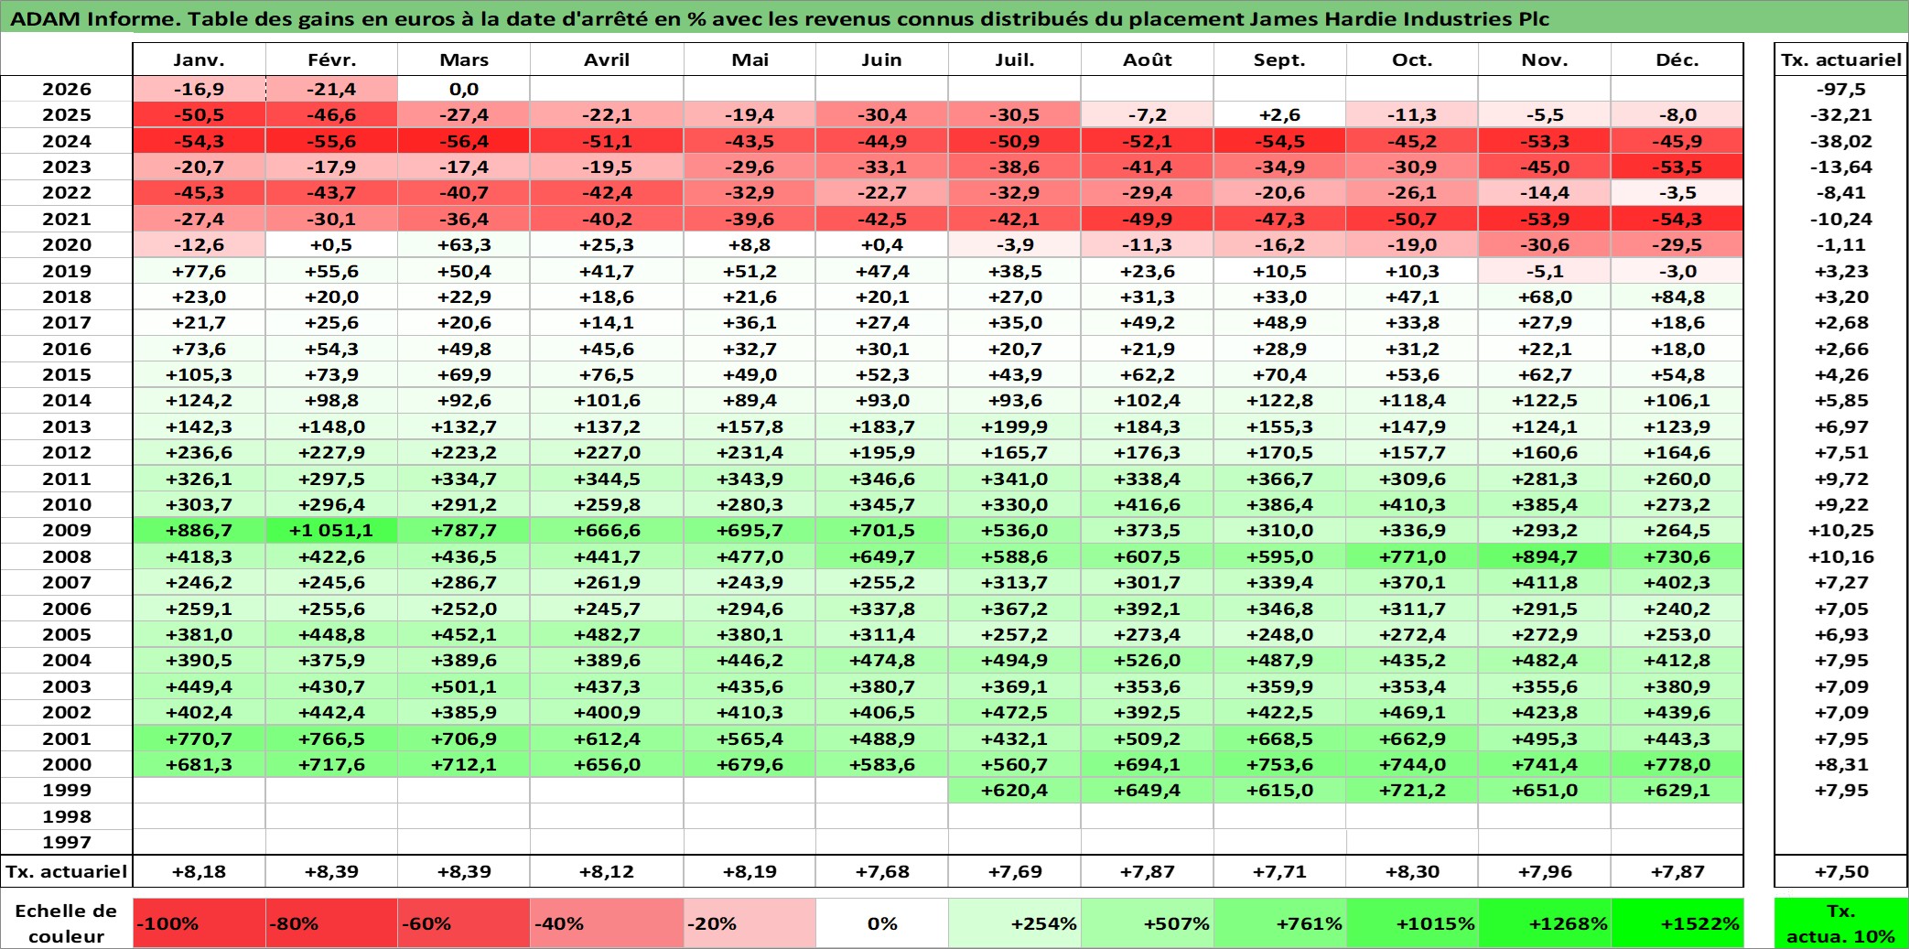Click the -40% color scale swatch

pos(607,923)
